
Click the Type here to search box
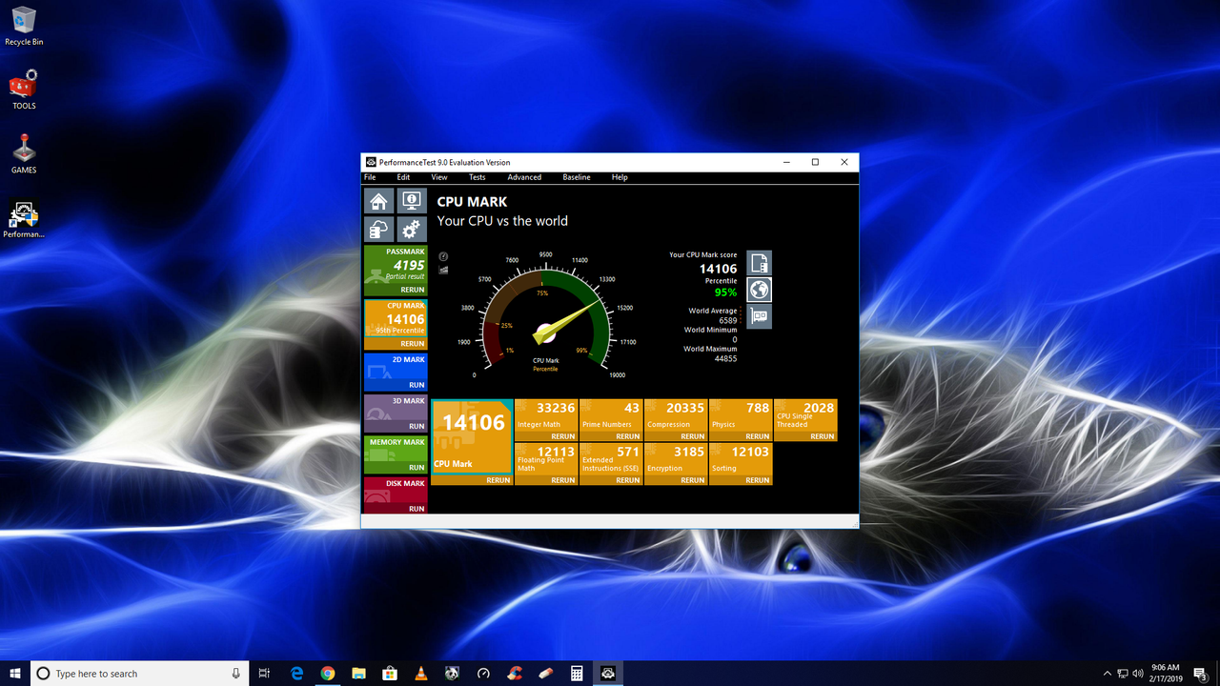click(x=139, y=674)
